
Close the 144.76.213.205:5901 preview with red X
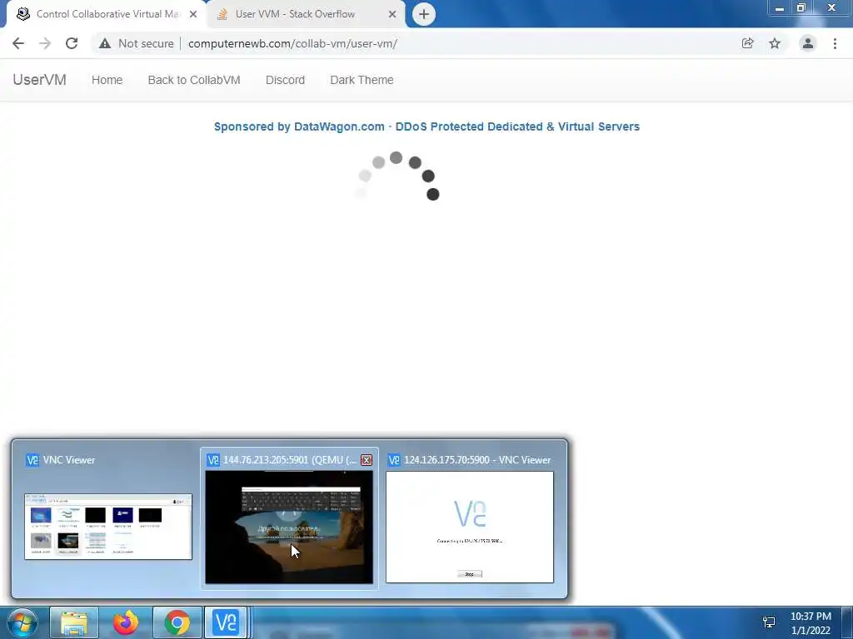point(367,460)
